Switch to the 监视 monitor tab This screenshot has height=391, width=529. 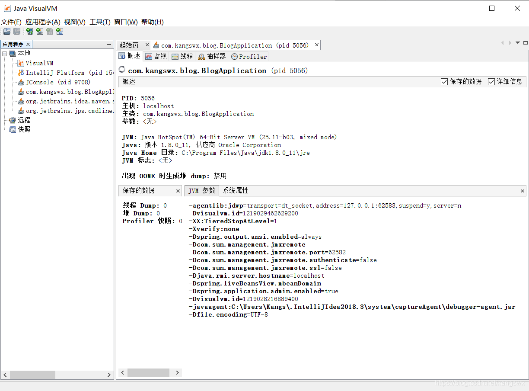coord(156,56)
